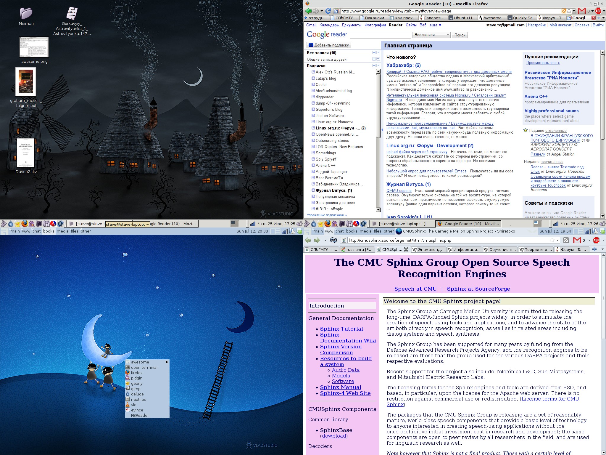The width and height of the screenshot is (606, 455).
Task: Expand the ещё ▼ services menu
Action: 435,25
